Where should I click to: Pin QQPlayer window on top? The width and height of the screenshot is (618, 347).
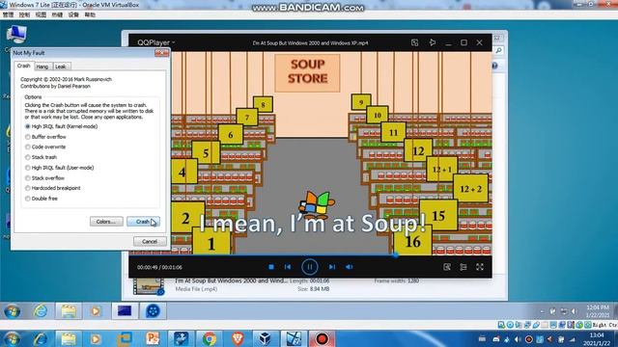(432, 42)
